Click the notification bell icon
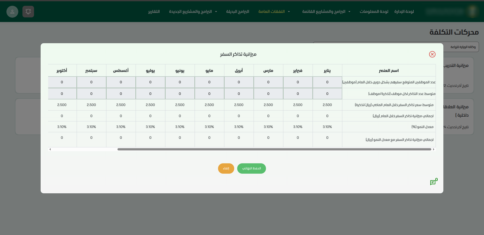The width and height of the screenshot is (484, 235). 28,12
